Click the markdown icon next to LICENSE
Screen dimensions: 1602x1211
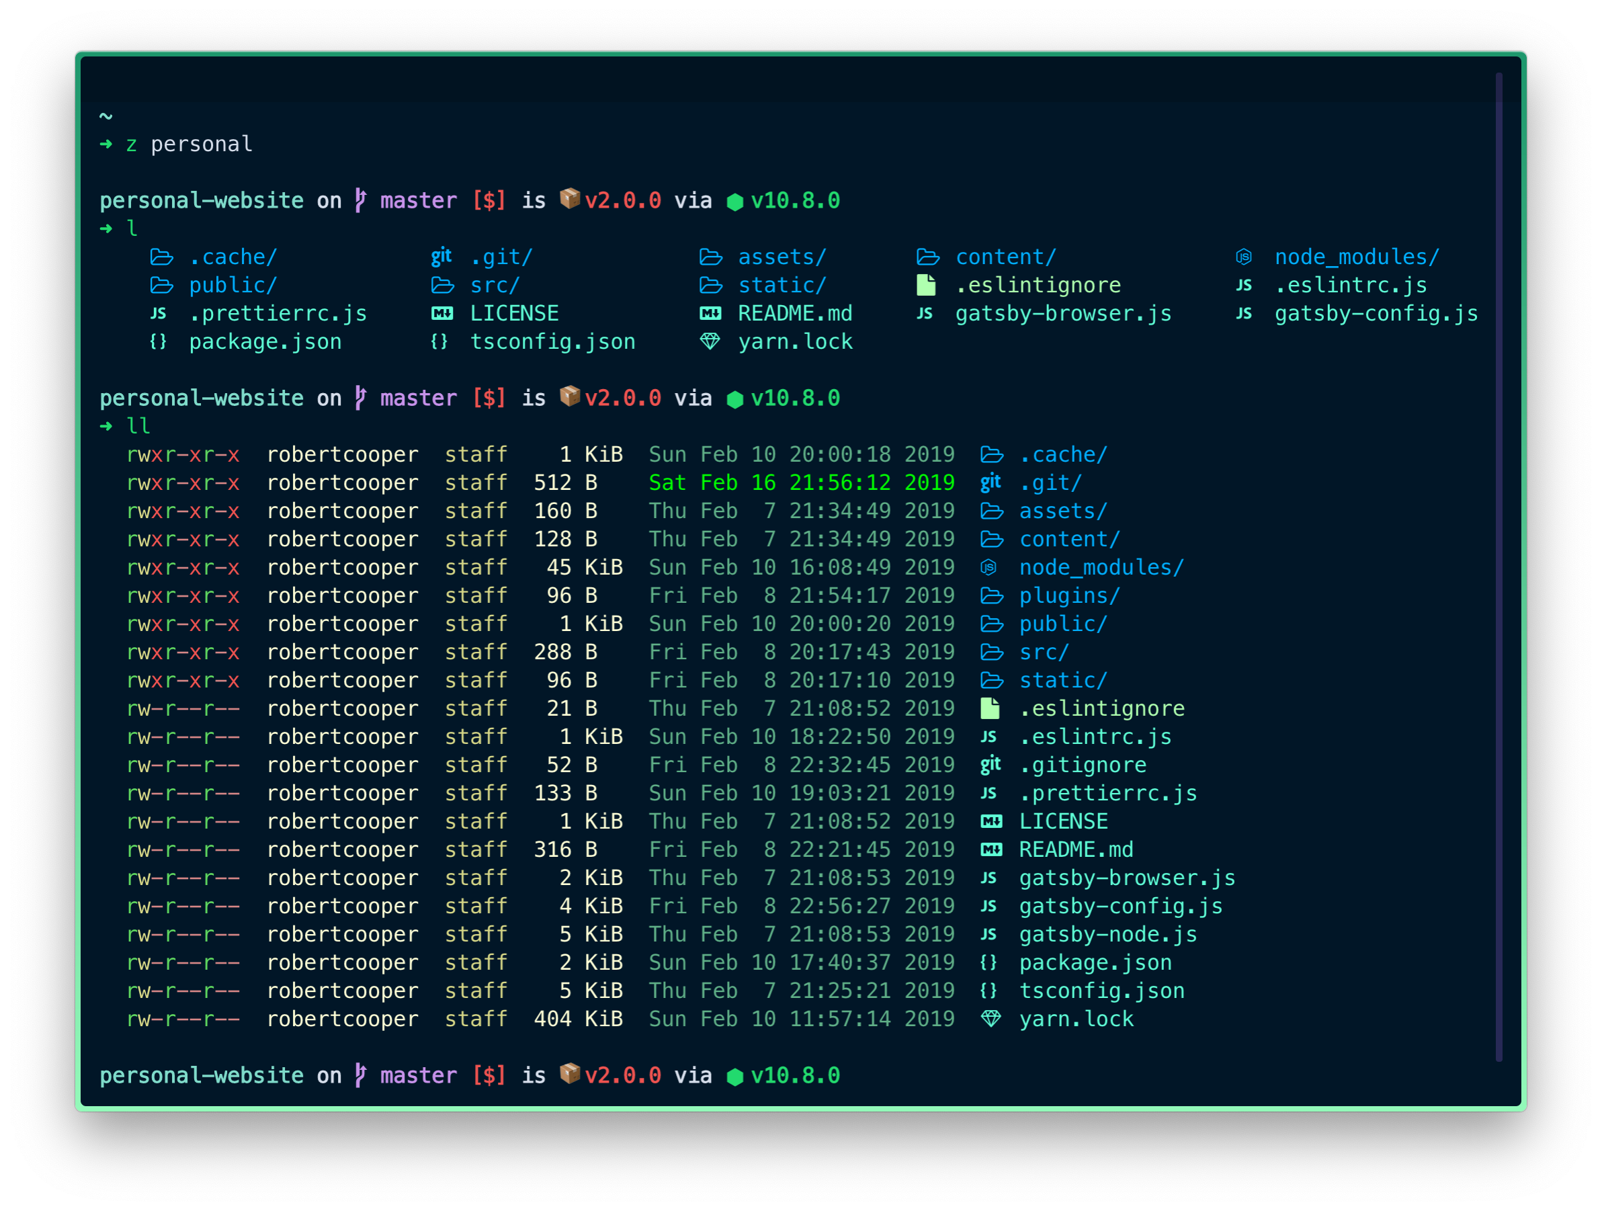click(x=440, y=313)
